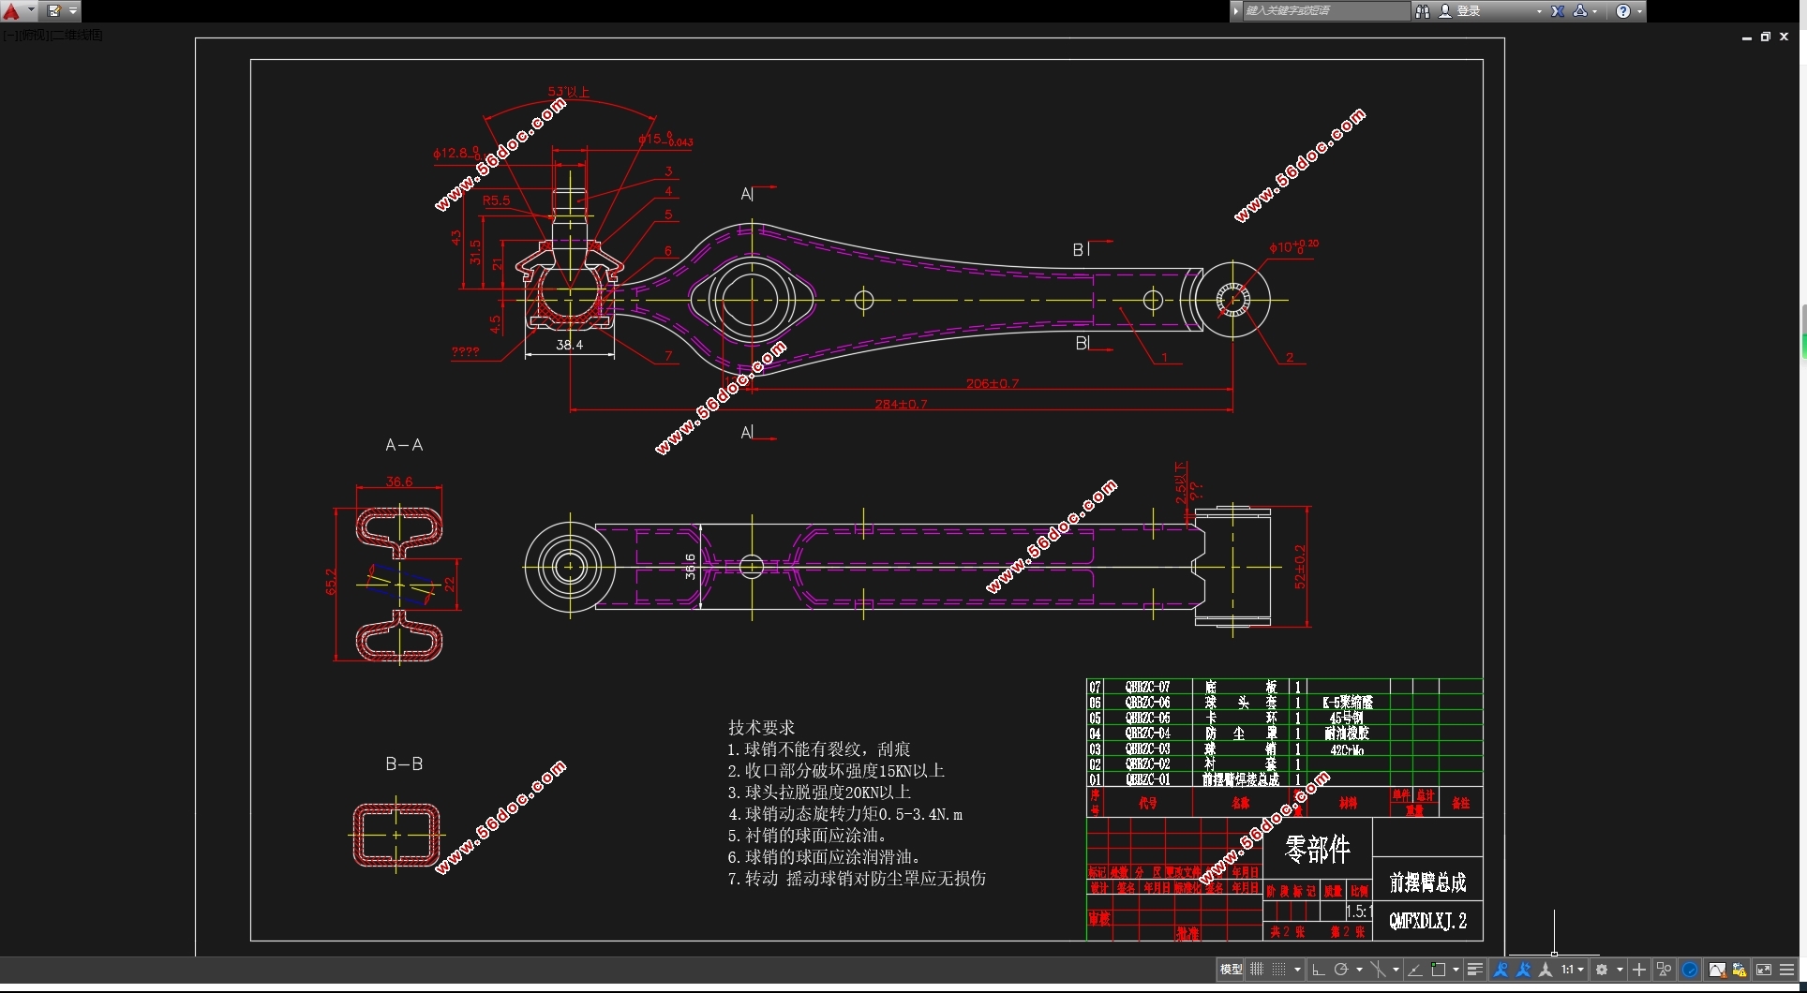
Task: Click the blue hardware acceleration icon
Action: (x=1689, y=970)
